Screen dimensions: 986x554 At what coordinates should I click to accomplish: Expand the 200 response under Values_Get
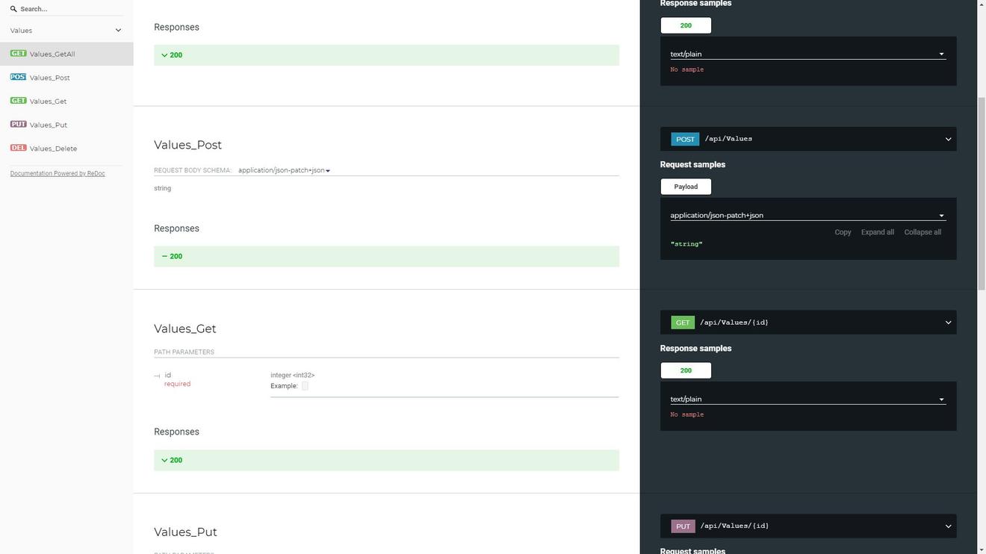[172, 460]
